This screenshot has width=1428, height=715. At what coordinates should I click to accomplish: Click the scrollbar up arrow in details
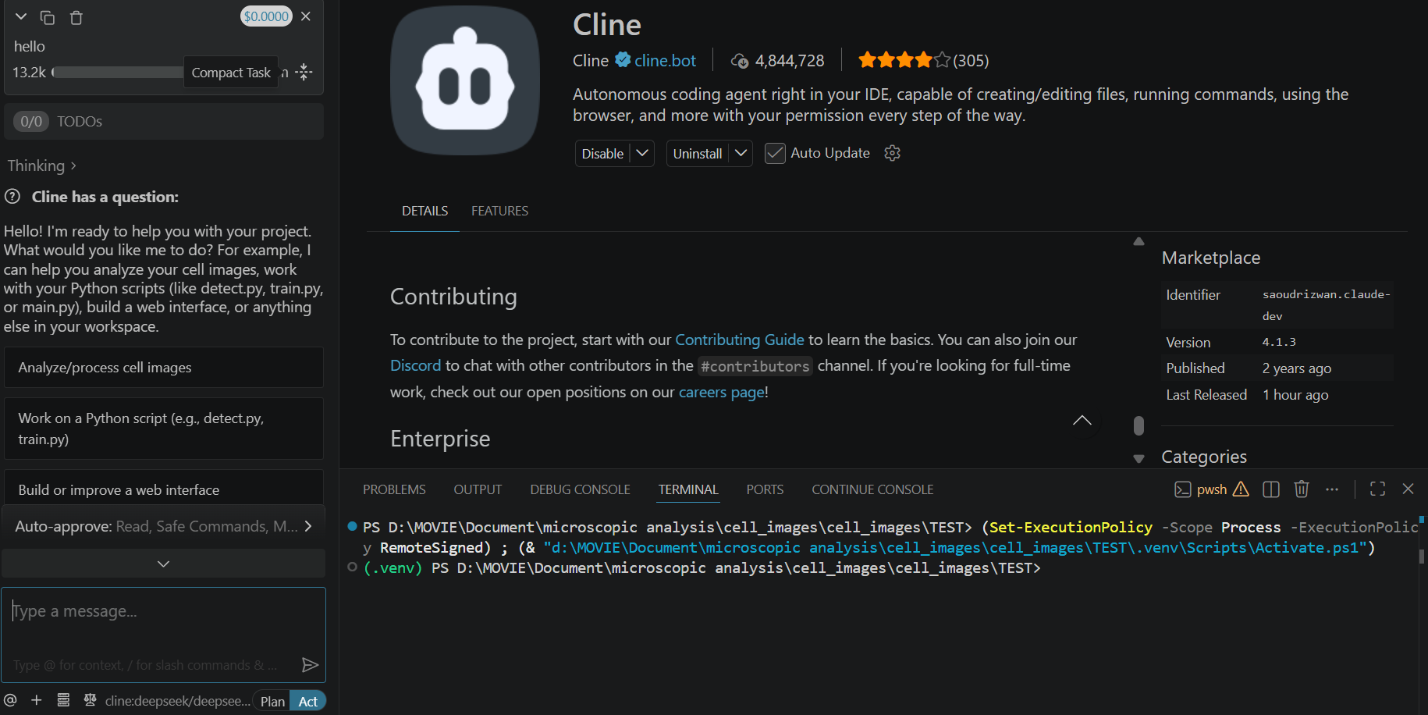click(1138, 241)
